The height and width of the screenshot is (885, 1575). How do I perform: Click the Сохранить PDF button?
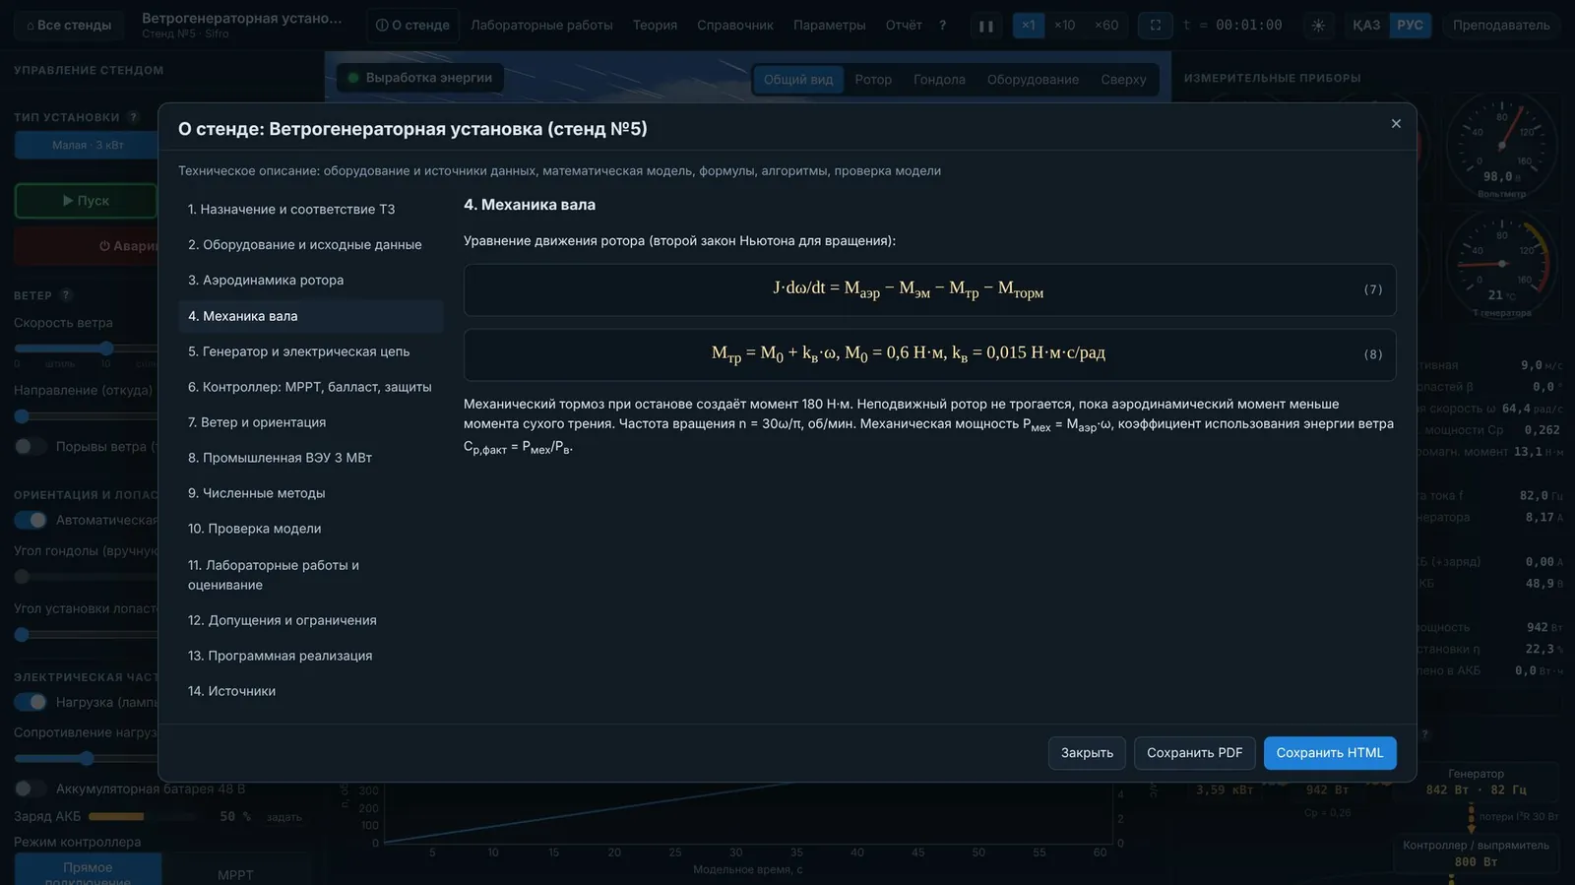click(1194, 753)
